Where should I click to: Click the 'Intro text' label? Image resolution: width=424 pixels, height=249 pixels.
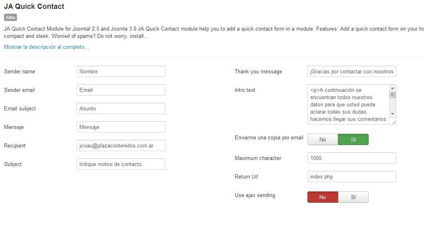tap(245, 90)
